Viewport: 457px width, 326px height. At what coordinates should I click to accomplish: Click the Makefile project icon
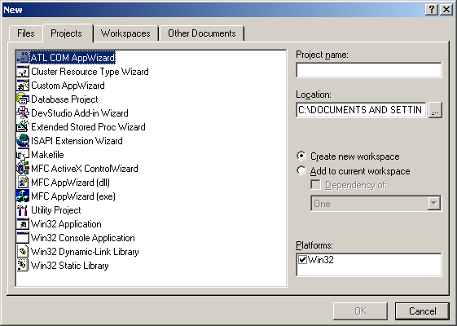(23, 154)
